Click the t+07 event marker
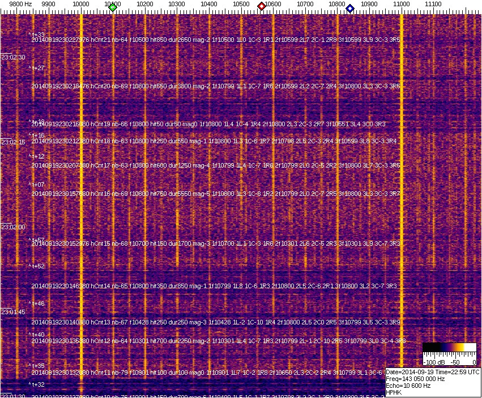The height and width of the screenshot is (398, 482). click(x=37, y=185)
